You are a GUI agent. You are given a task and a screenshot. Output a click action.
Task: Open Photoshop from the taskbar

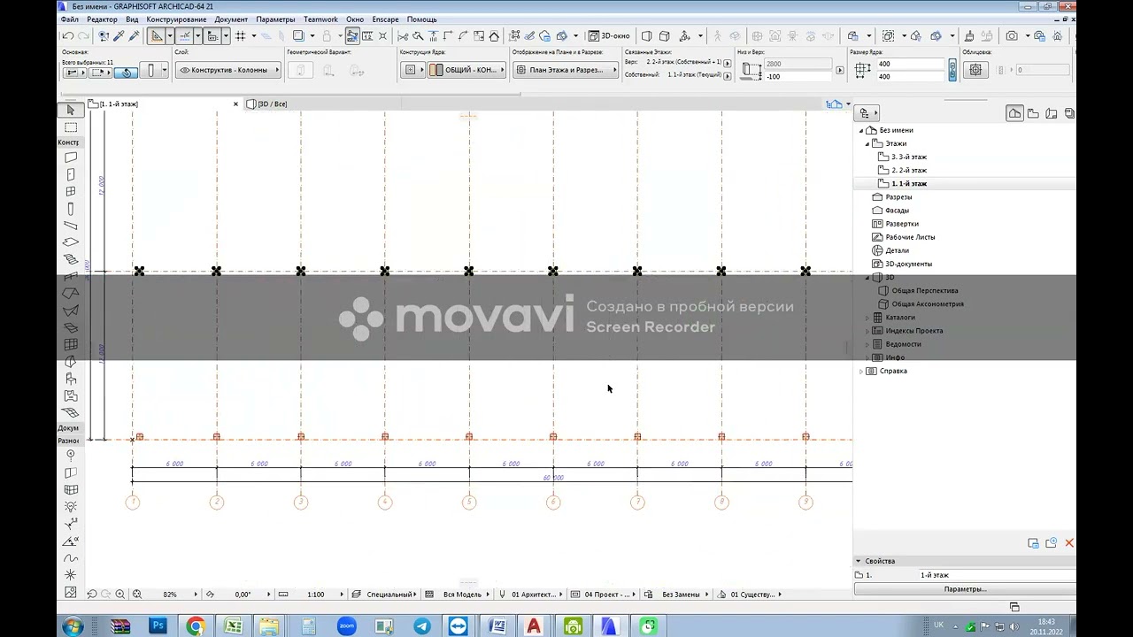[158, 626]
